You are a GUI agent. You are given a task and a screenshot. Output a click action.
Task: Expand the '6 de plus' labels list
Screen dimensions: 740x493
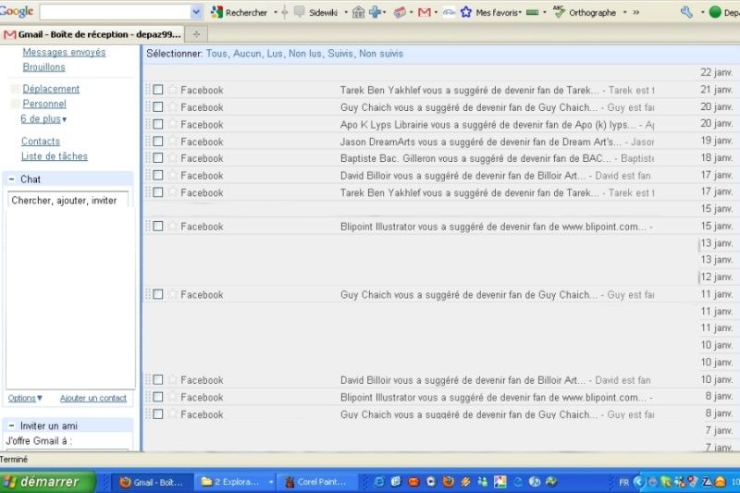click(x=43, y=119)
